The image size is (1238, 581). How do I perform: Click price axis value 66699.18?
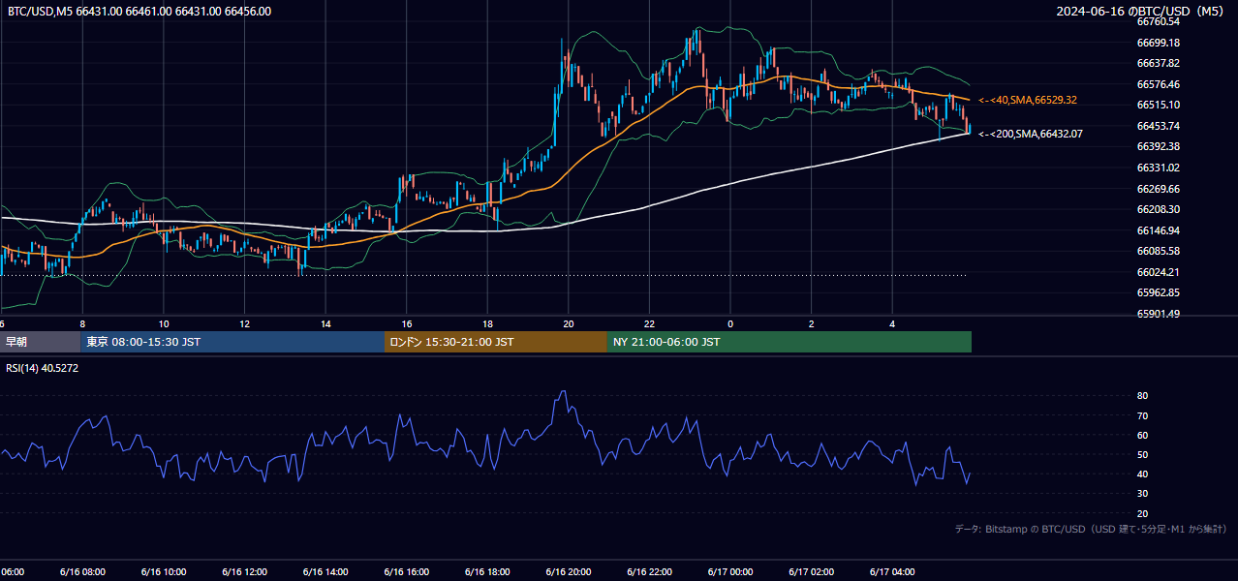click(x=1158, y=43)
